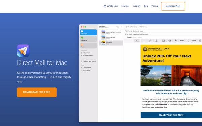This screenshot has width=202, height=126.
Task: Click the plus icon to add message
Action: [121, 27]
